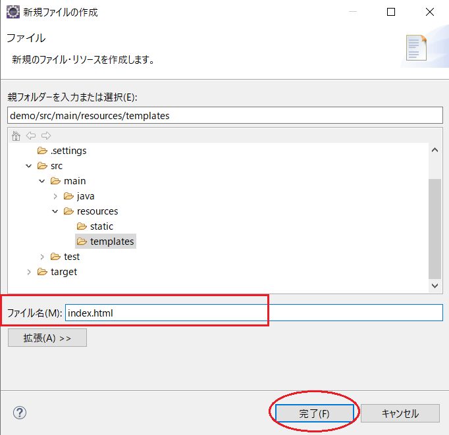Collapse the resources folder node
Image resolution: width=449 pixels, height=435 pixels.
(x=55, y=211)
